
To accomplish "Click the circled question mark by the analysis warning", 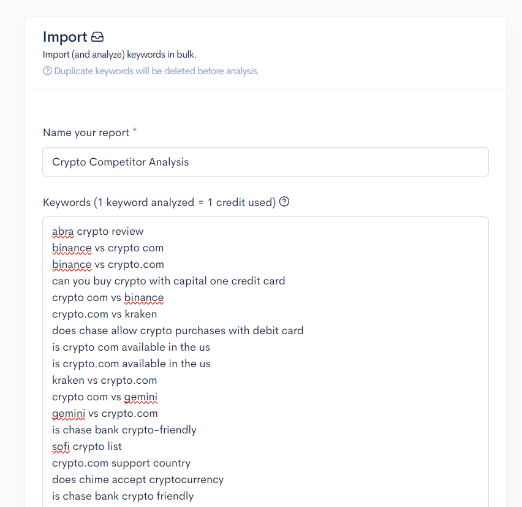I will point(47,71).
